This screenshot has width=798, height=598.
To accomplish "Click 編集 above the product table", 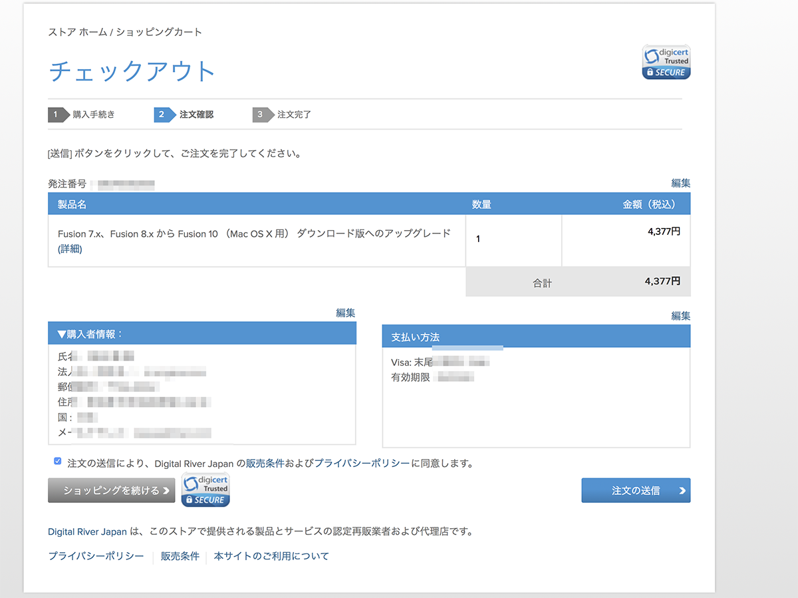I will [x=681, y=183].
